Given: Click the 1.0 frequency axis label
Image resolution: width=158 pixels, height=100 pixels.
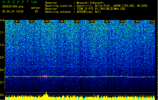Looking at the screenshot, I should (x=2, y=45).
